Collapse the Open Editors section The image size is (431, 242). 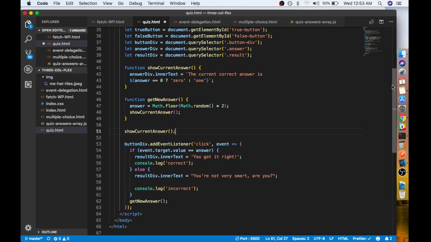pos(54,30)
